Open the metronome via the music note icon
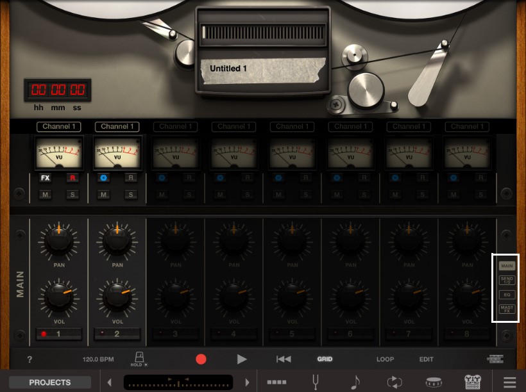Image resolution: width=526 pixels, height=392 pixels. coord(355,382)
